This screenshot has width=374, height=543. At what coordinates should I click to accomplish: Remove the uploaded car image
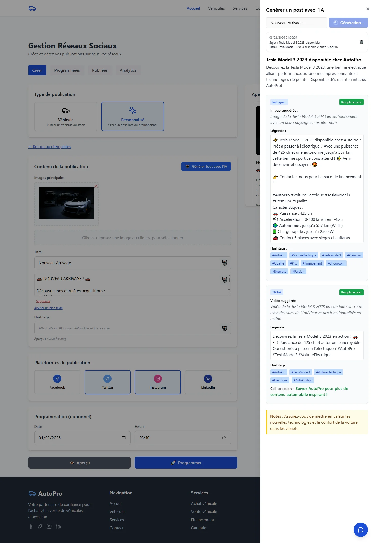pos(96,186)
